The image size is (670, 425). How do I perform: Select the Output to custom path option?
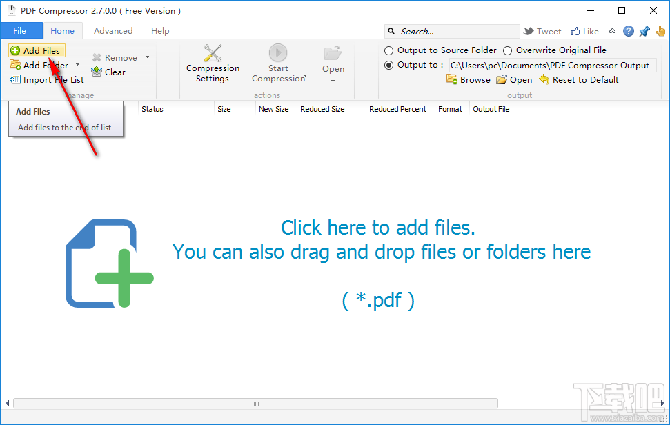coord(413,65)
